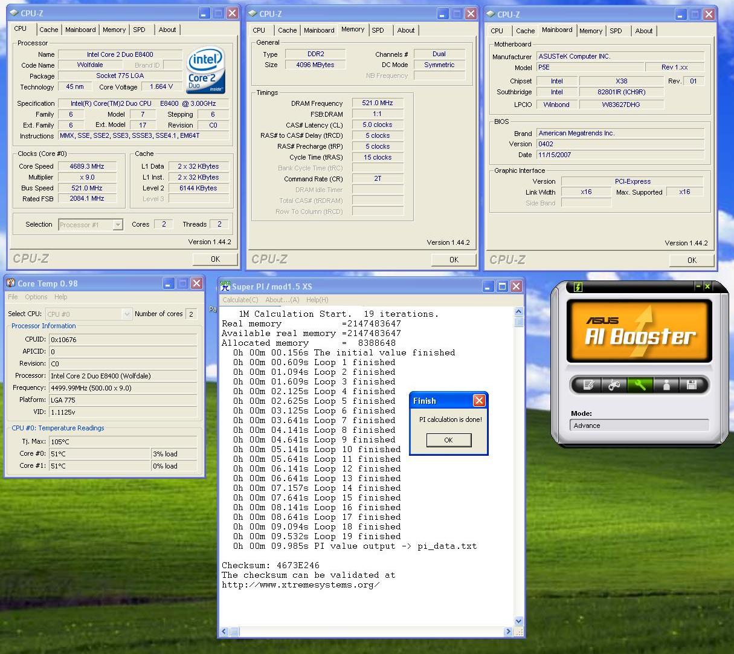Click the Tj. Max value 105°C
Image resolution: width=734 pixels, height=654 pixels.
123,442
